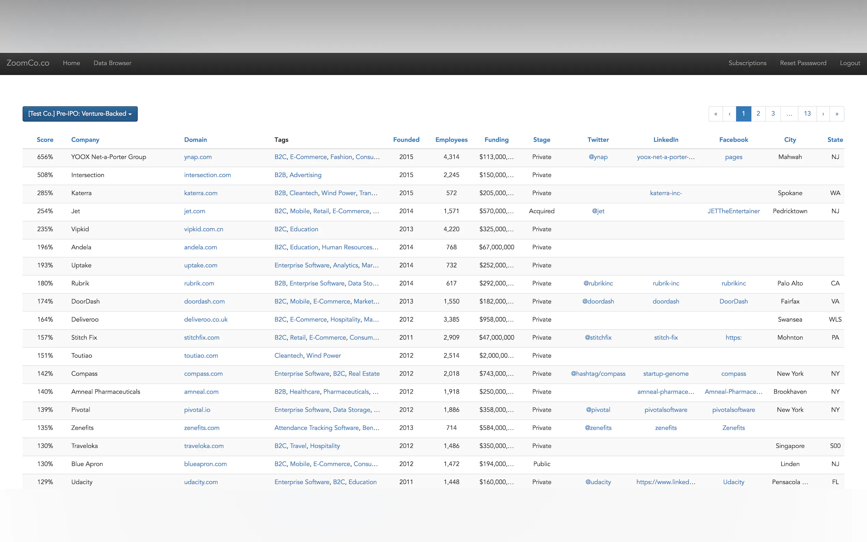The height and width of the screenshot is (542, 867).
Task: Click the ZoomCo.co brand logo
Action: (28, 63)
